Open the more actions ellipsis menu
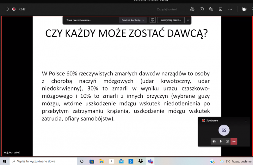Screen dimensions: 253x165 (230, 9)
